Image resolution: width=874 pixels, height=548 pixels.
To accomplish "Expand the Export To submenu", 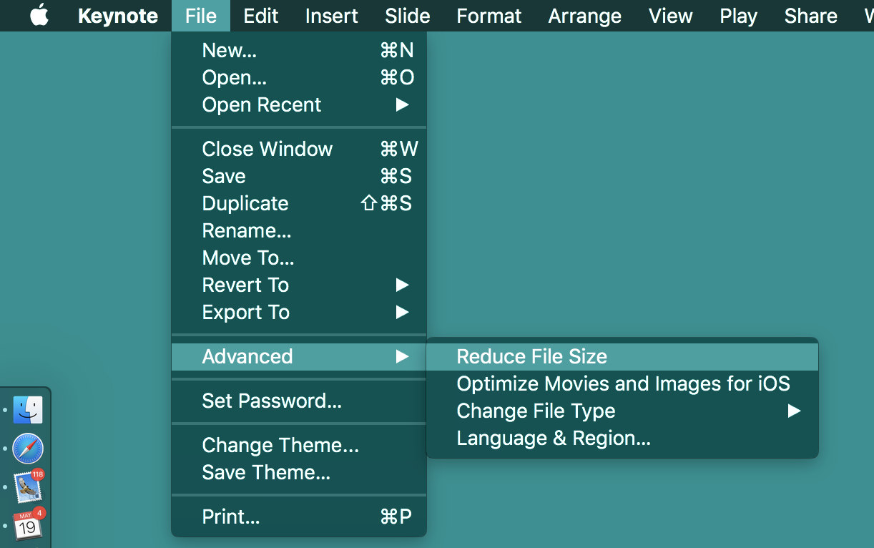I will coord(299,312).
